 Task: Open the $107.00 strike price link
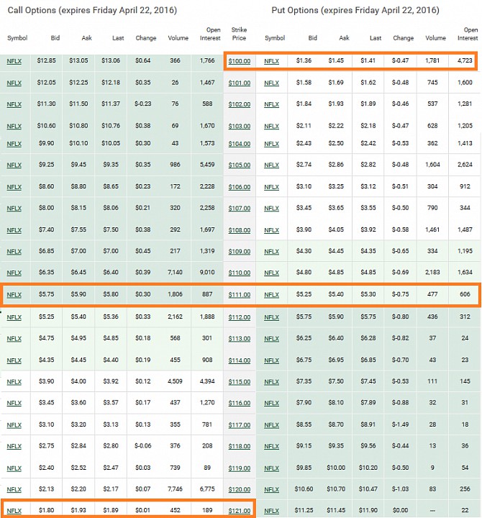click(239, 209)
